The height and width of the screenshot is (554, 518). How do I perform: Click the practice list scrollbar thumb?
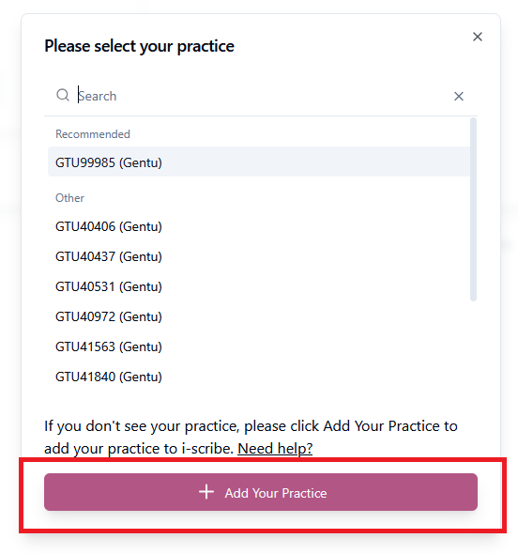click(x=474, y=209)
